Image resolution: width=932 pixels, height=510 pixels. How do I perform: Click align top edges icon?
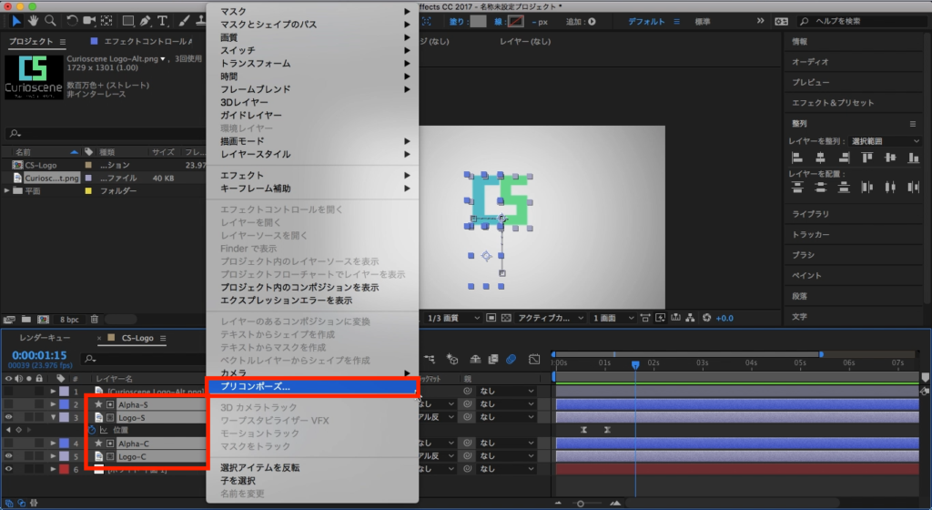[x=867, y=158]
